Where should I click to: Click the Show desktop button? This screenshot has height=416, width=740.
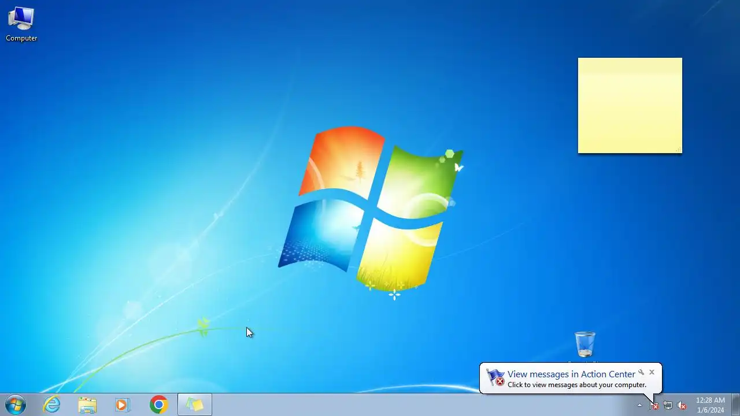735,404
